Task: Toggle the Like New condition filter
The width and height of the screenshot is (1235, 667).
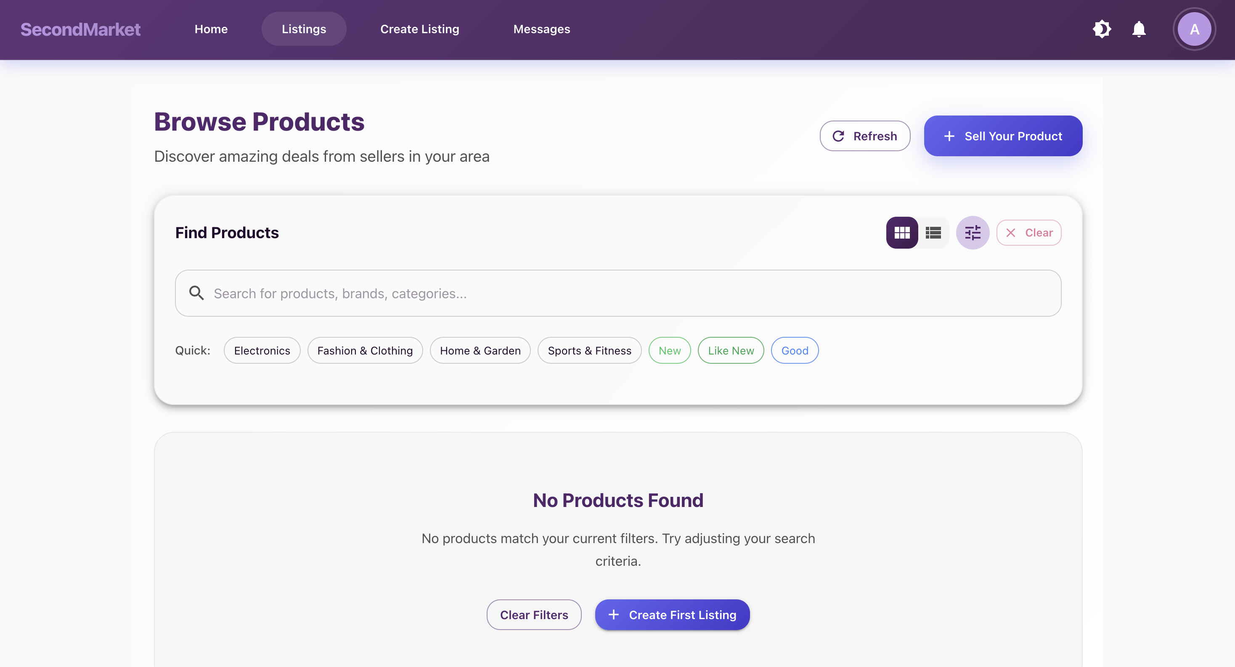Action: tap(731, 350)
